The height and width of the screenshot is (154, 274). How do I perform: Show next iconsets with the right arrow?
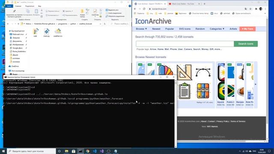(x=256, y=84)
